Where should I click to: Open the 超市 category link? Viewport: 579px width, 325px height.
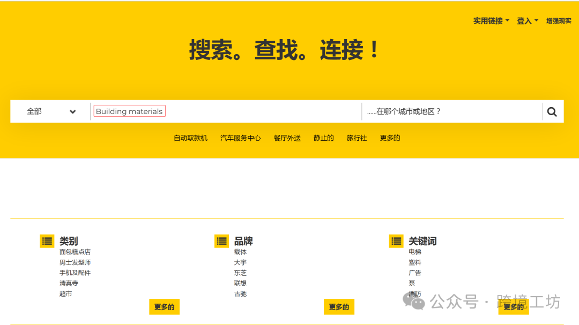click(x=65, y=293)
